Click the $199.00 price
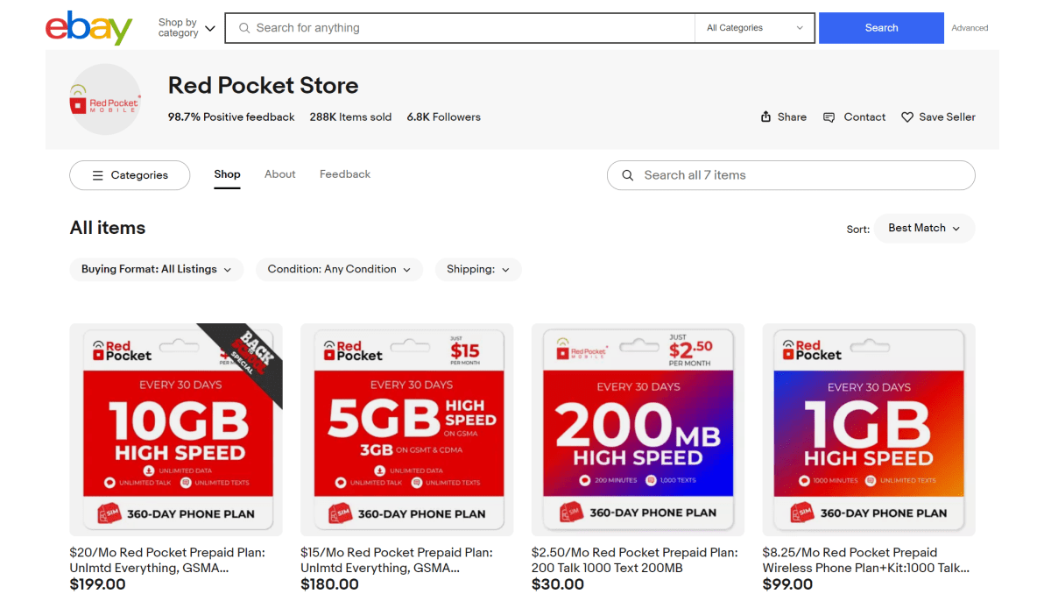The image size is (1051, 594). click(x=98, y=584)
